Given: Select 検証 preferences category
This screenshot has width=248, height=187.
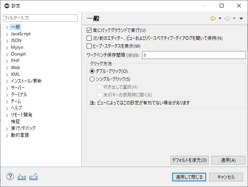Looking at the screenshot, I should point(15,122).
